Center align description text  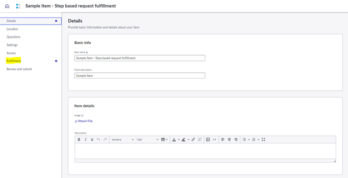click(x=229, y=140)
